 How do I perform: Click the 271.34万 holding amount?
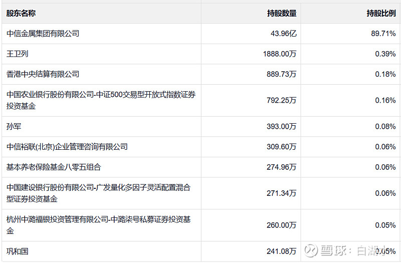point(281,193)
